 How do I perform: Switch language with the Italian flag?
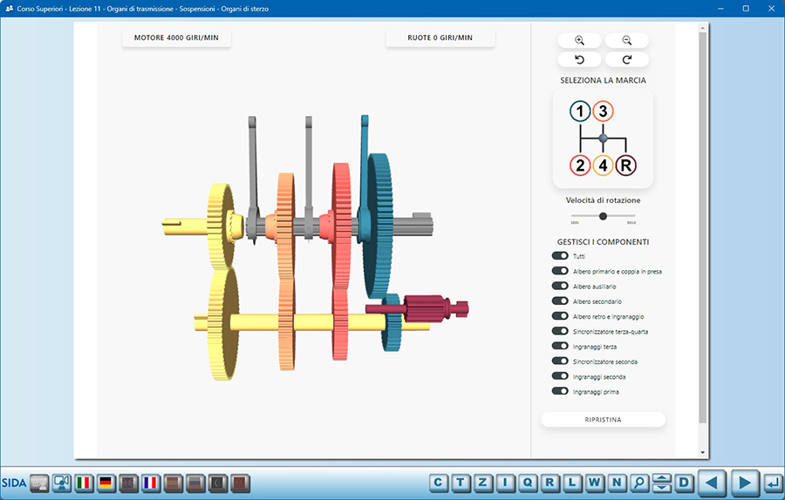tap(85, 483)
